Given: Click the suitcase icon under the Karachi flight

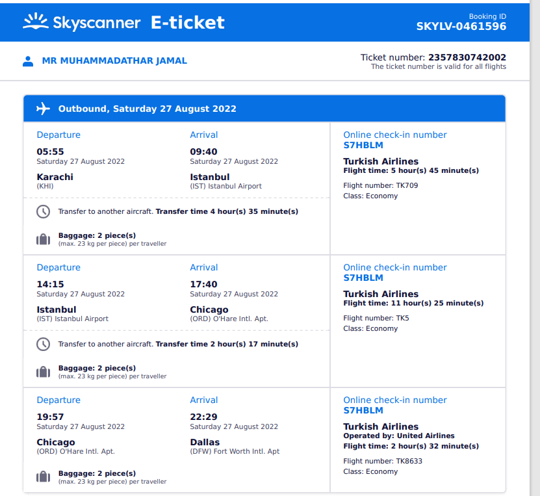Looking at the screenshot, I should [x=43, y=239].
